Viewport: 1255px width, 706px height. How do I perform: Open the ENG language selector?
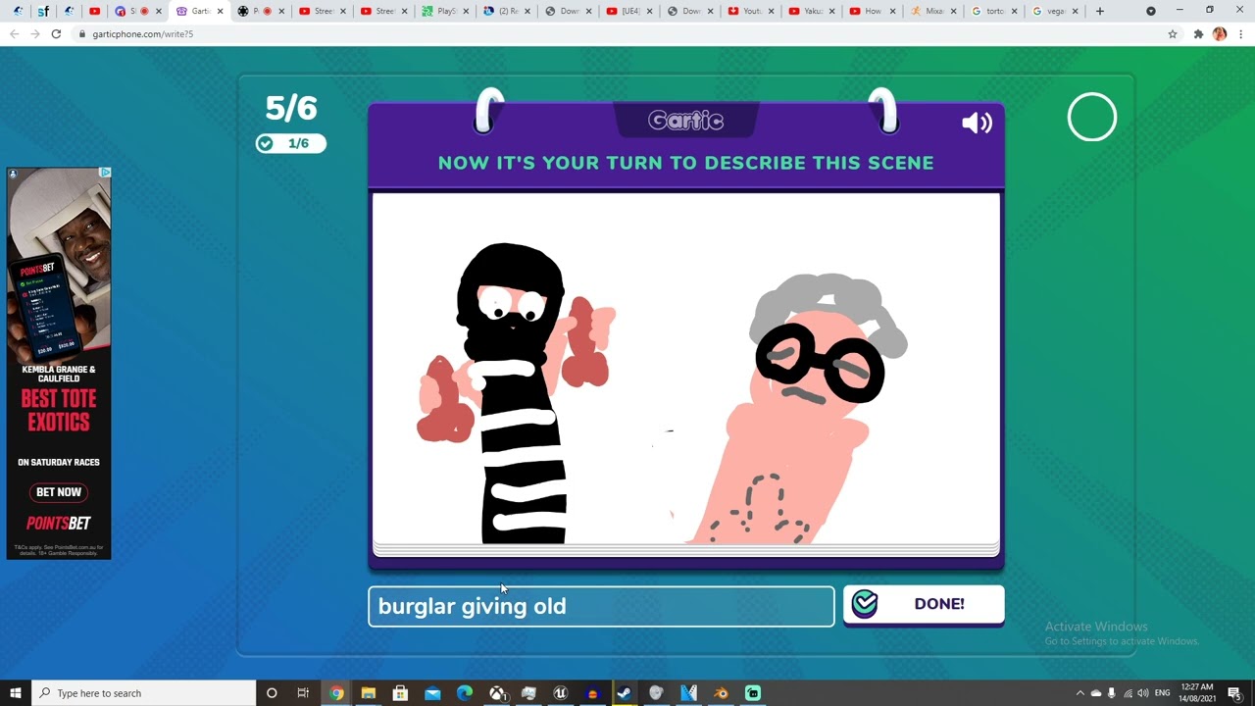point(1163,693)
